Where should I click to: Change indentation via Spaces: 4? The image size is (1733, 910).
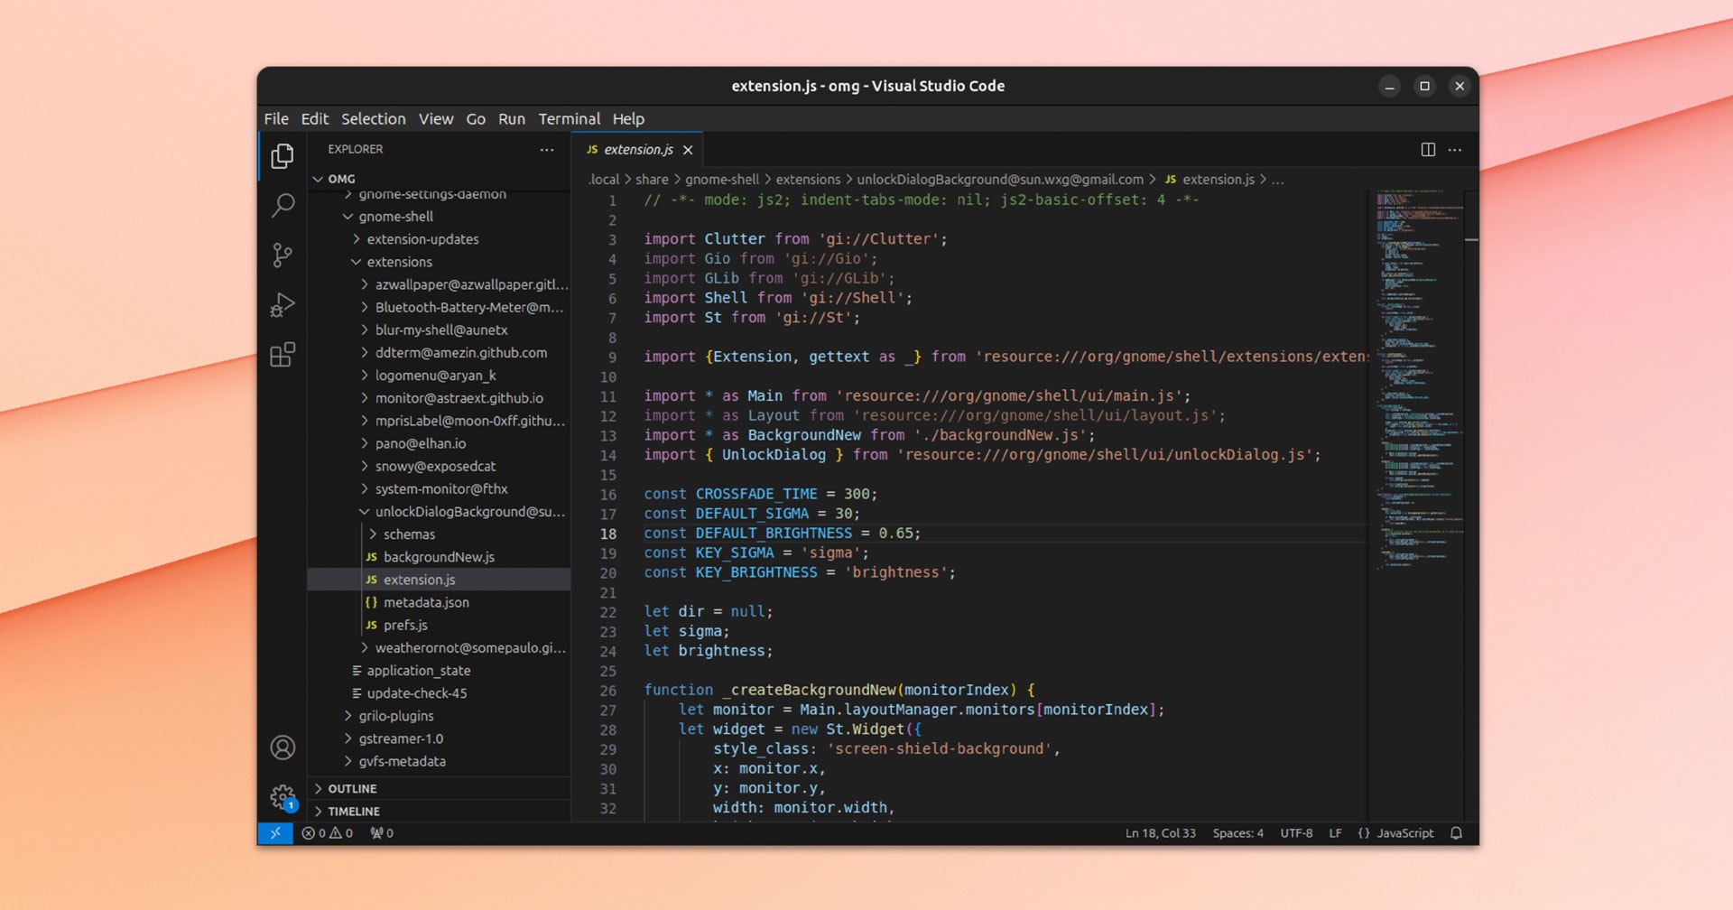1237,833
